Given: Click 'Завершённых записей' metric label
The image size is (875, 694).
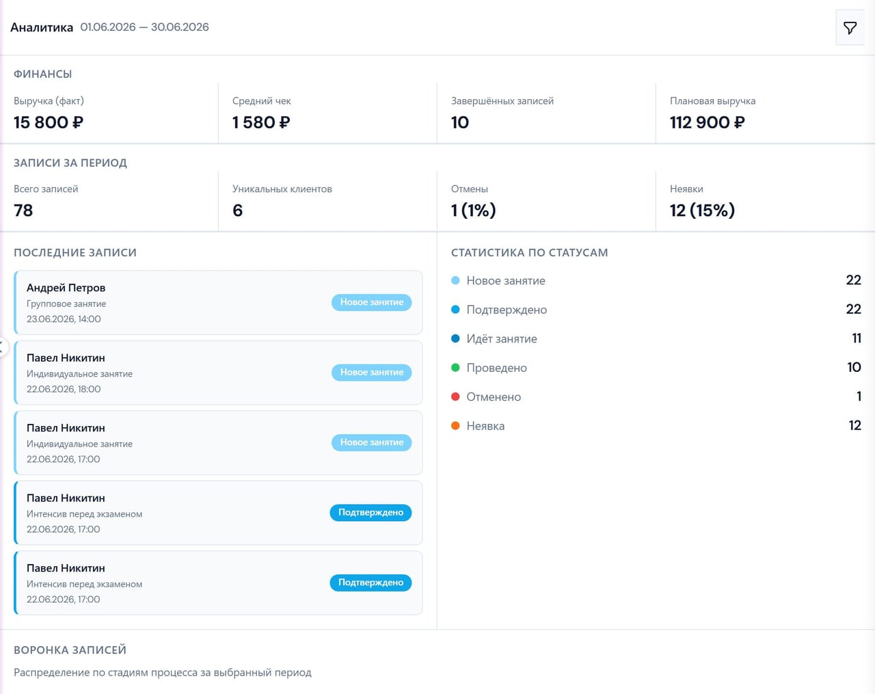Looking at the screenshot, I should coord(502,101).
